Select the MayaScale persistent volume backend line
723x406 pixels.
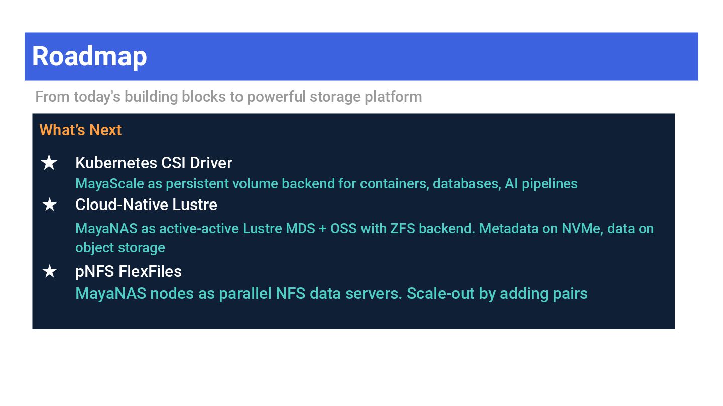coord(326,183)
